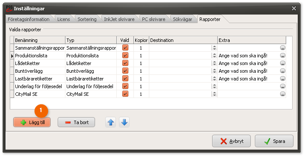Click the minus icon in Produktionslista row
This screenshot has width=305, height=157.
click(283, 56)
